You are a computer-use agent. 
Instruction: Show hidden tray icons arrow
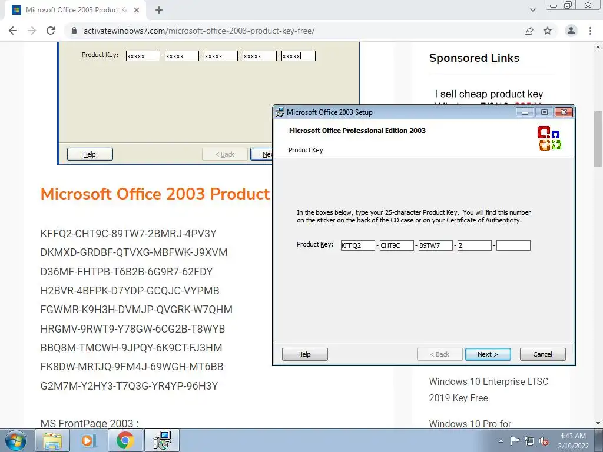501,441
